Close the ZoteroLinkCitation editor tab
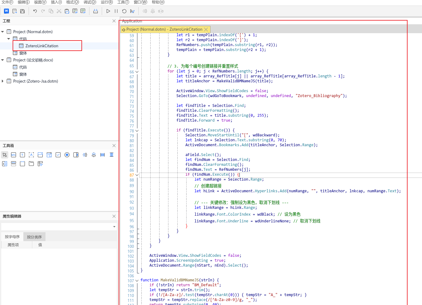The width and height of the screenshot is (422, 305). pos(206,29)
